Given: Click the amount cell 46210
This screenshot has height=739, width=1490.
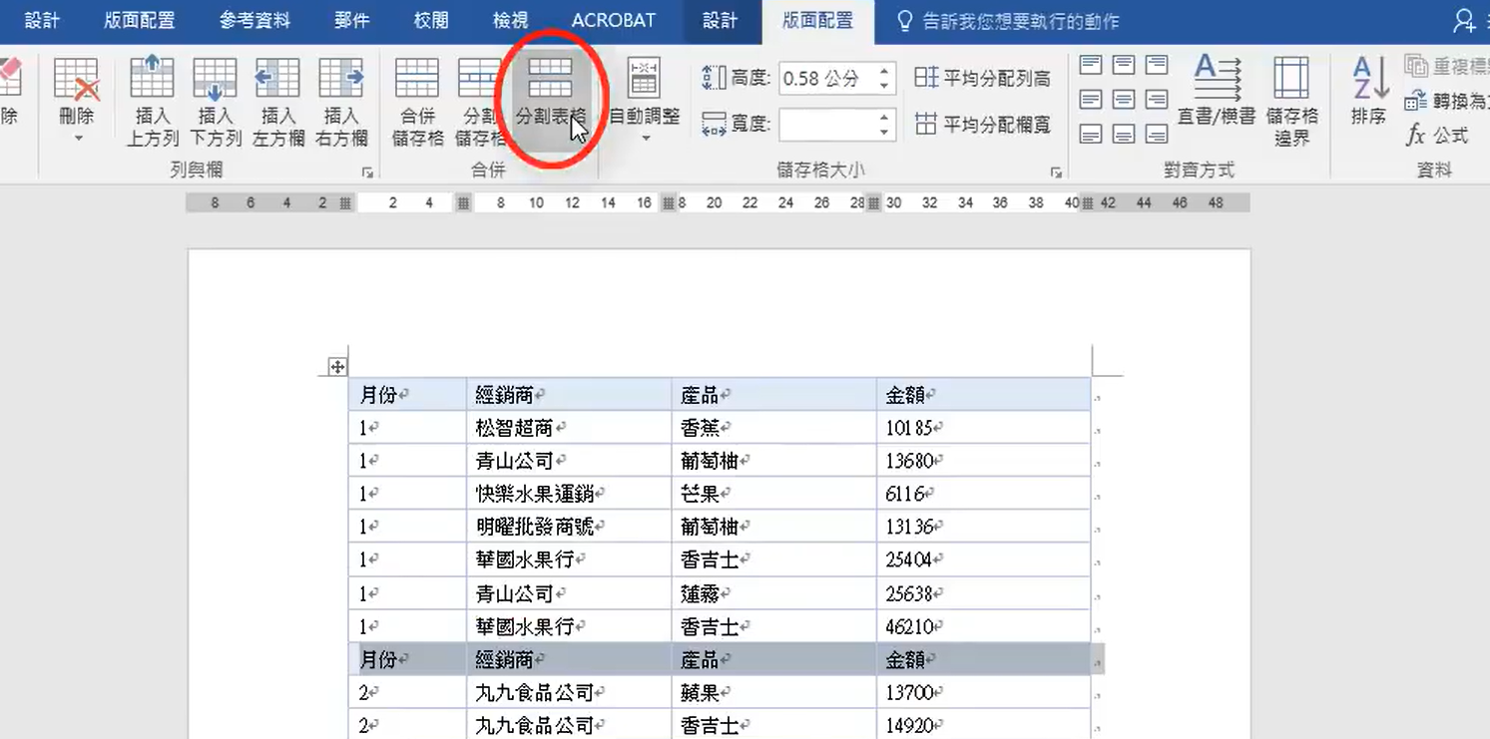Looking at the screenshot, I should tap(983, 626).
